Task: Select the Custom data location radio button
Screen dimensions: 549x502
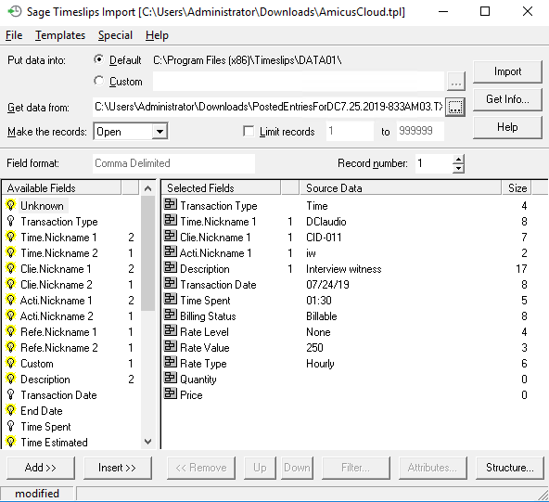Action: [x=99, y=81]
